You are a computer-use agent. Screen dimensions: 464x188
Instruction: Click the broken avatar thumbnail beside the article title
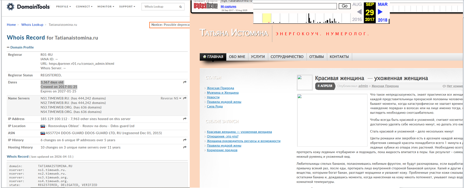(x=305, y=83)
